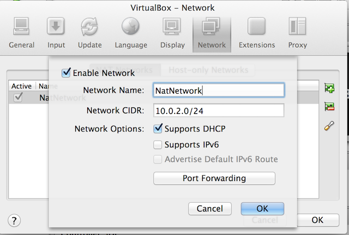Image resolution: width=349 pixels, height=235 pixels.
Task: Open the Extensions preferences icon
Action: click(x=256, y=26)
